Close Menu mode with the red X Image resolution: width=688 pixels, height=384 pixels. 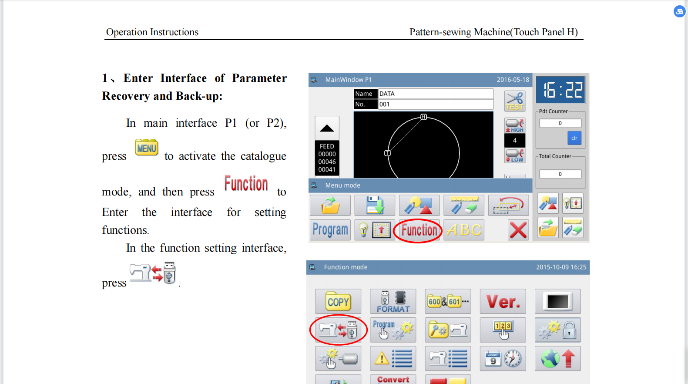[x=518, y=230]
